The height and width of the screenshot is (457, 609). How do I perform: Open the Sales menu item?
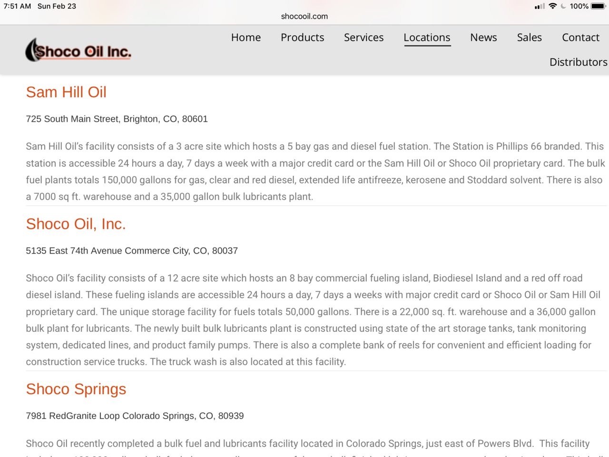[529, 37]
